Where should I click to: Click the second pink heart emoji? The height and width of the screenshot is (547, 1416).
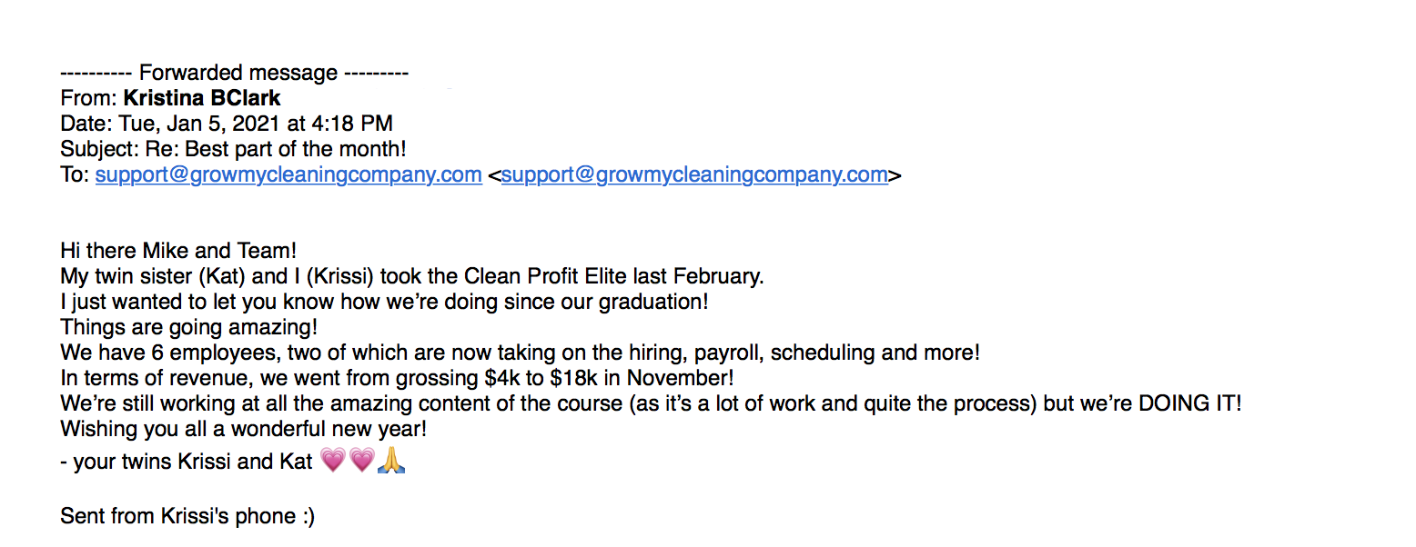coord(361,462)
